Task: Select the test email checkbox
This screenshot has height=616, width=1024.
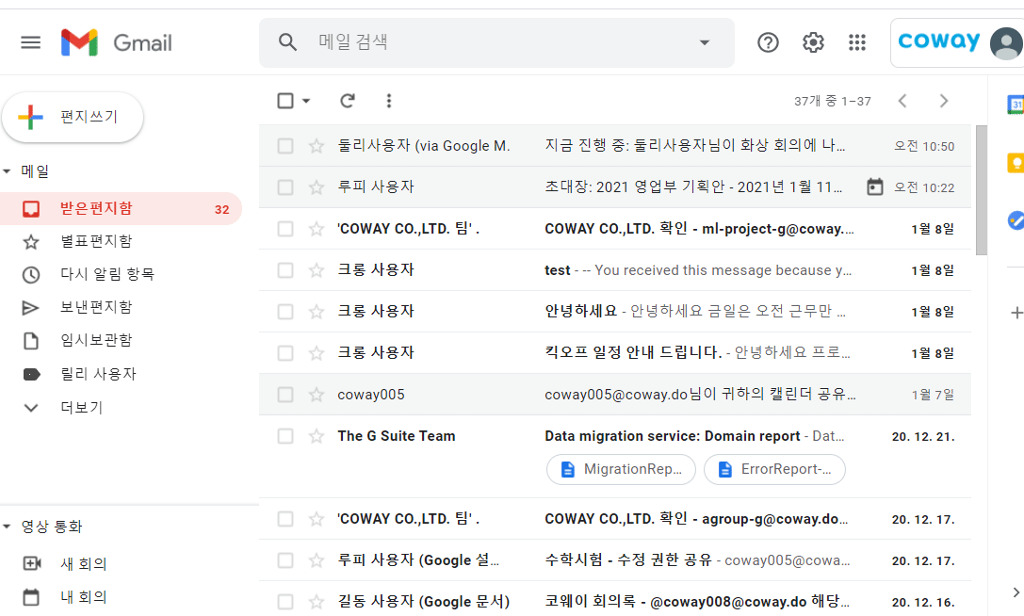Action: 285,269
